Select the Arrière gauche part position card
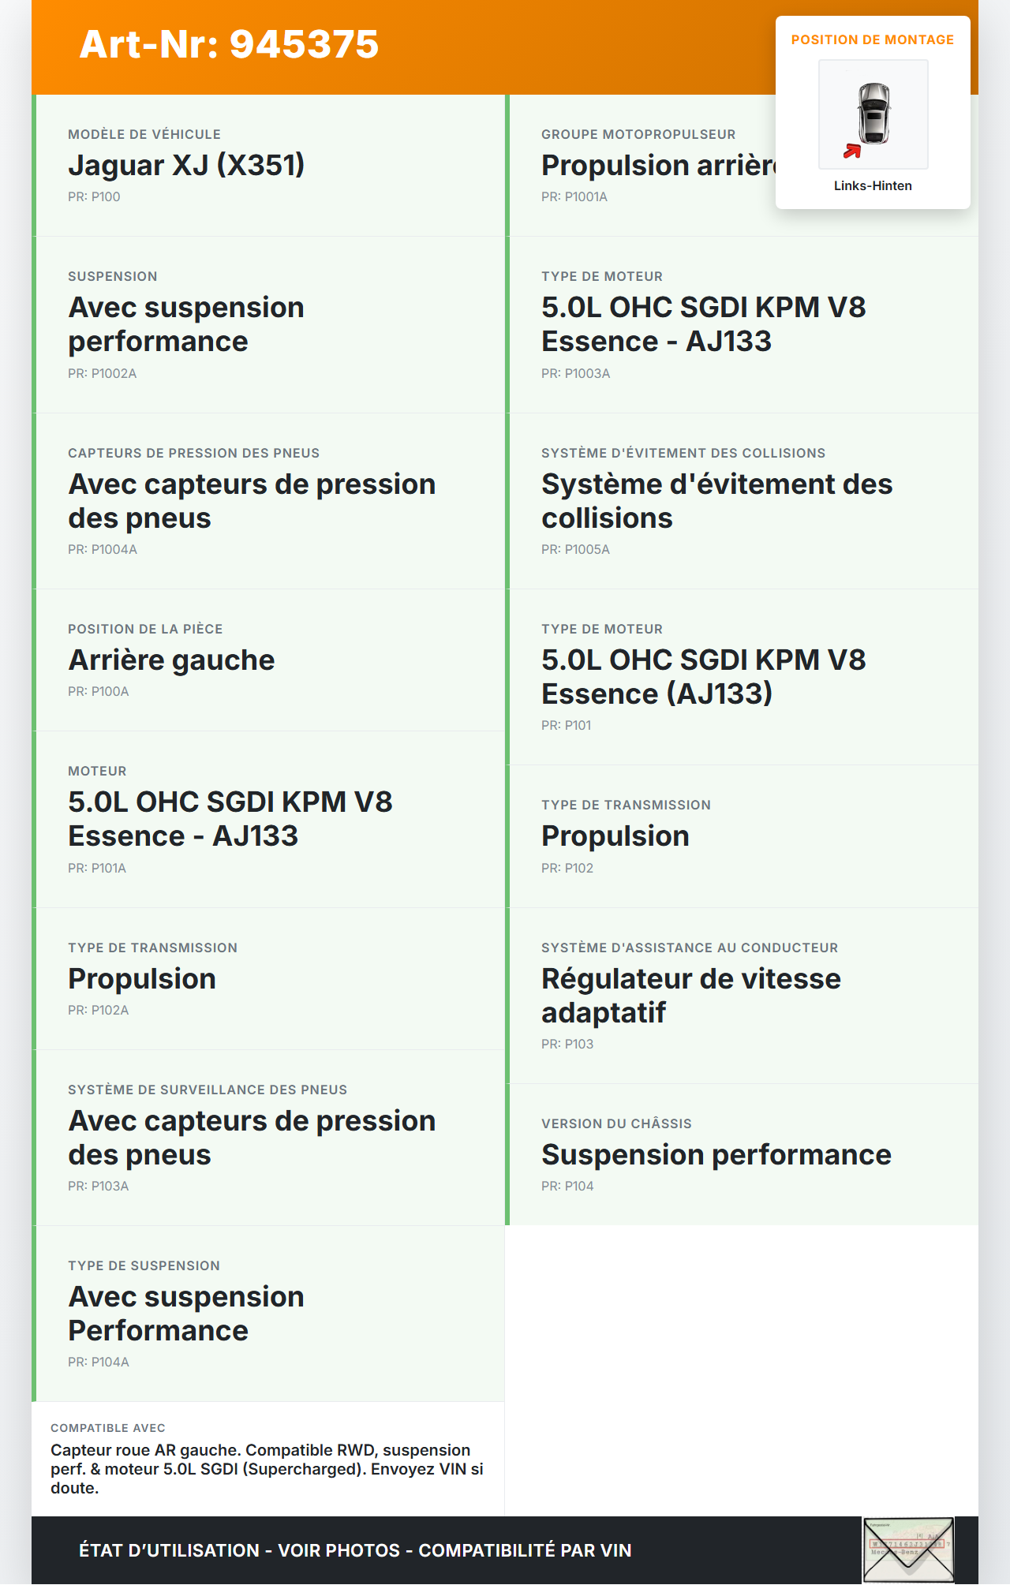 [x=268, y=660]
